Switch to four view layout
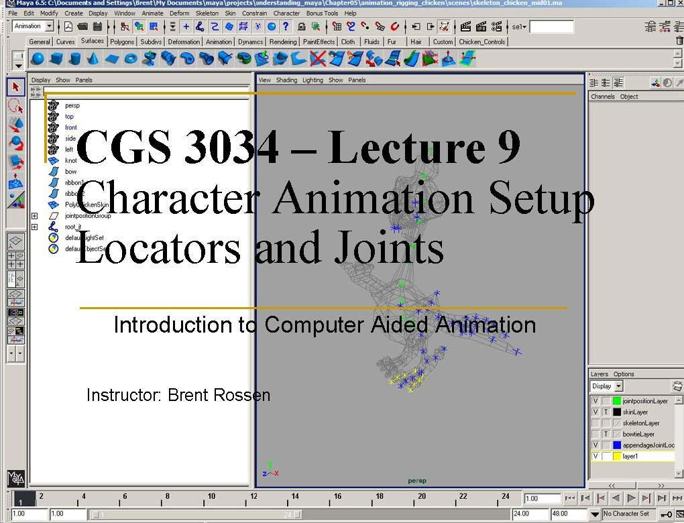The height and width of the screenshot is (523, 684). [15, 260]
